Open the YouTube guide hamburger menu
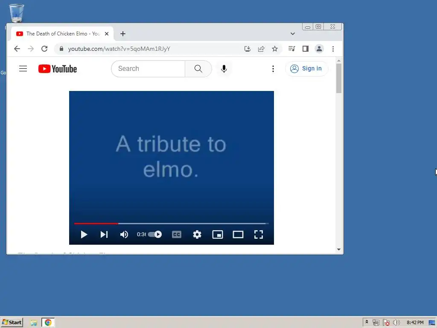 coord(23,69)
